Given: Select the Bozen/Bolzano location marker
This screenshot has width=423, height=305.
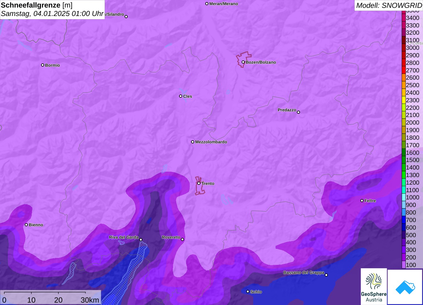Looking at the screenshot, I should click(243, 62).
